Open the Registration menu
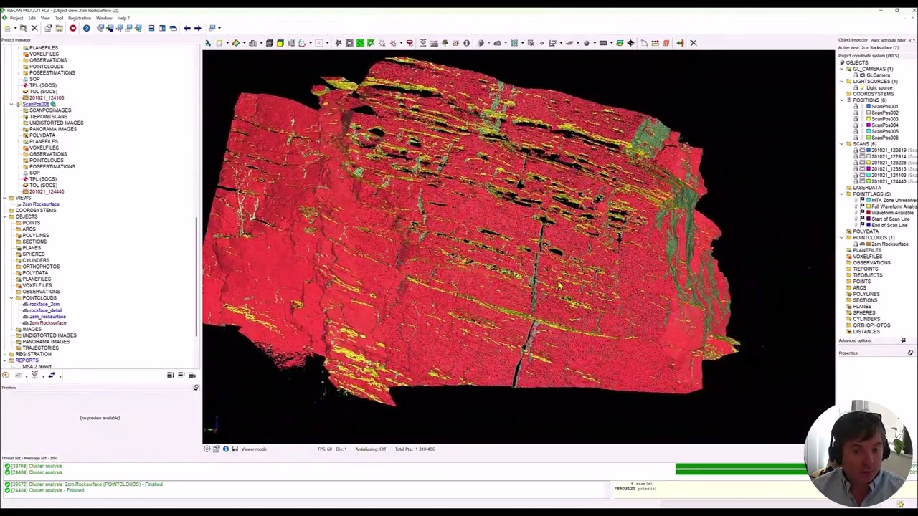The image size is (918, 516). [x=80, y=18]
